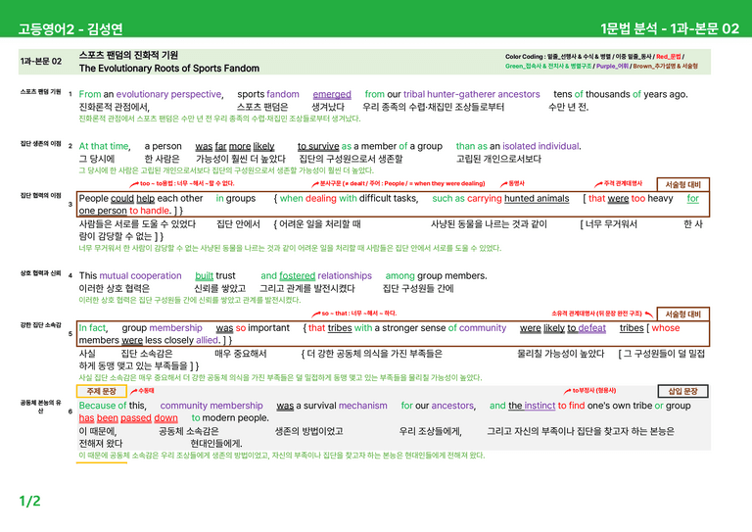The width and height of the screenshot is (752, 532).
Task: Click the phrase 'tribal hunter-gatherer ancestors'
Action: (471, 94)
